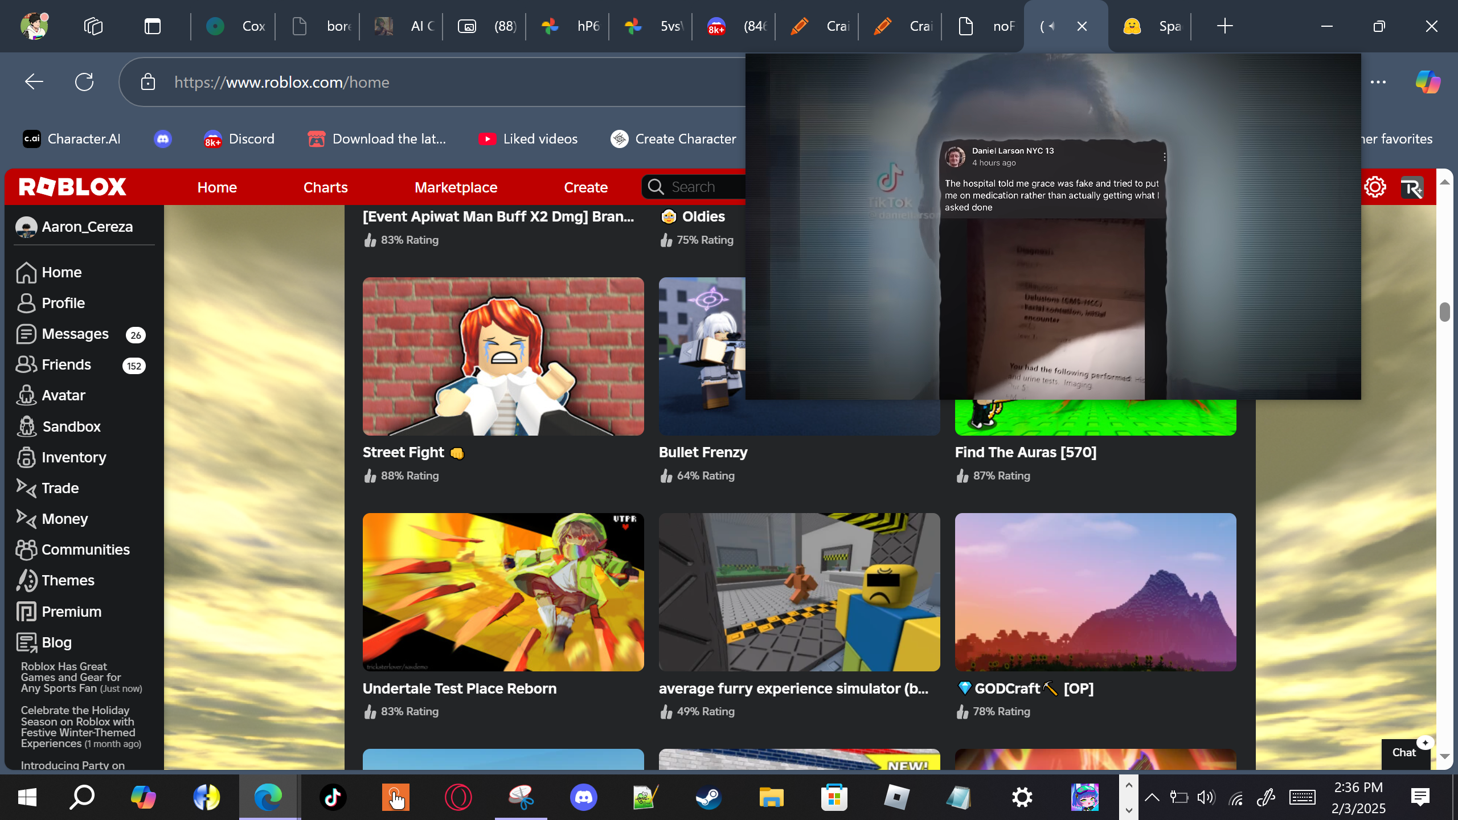Click the page vertical scrollbar thumb
Viewport: 1458px width, 820px height.
pyautogui.click(x=1444, y=312)
